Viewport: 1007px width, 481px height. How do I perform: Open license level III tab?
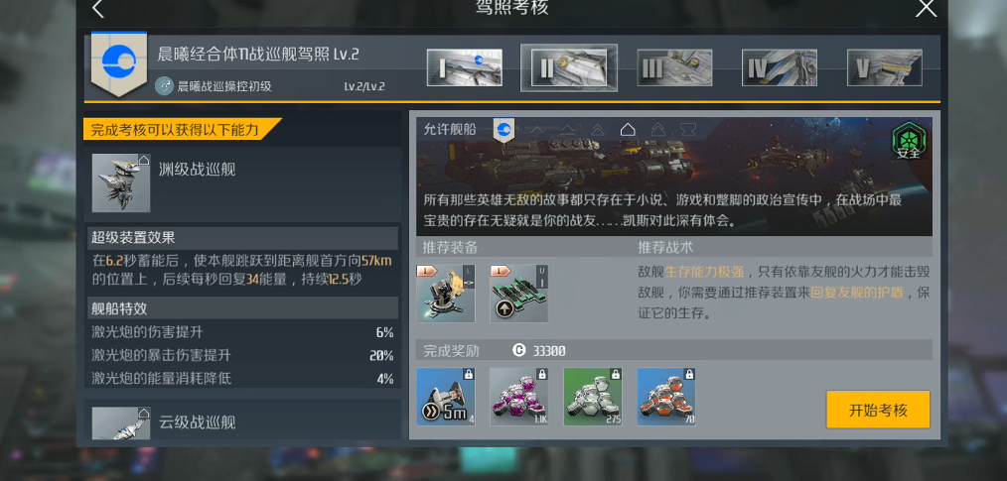pos(674,68)
